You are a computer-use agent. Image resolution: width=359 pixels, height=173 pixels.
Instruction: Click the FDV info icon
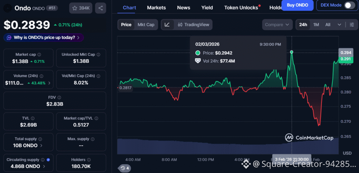coord(59,97)
